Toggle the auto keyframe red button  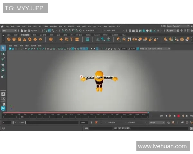[x=179, y=116]
